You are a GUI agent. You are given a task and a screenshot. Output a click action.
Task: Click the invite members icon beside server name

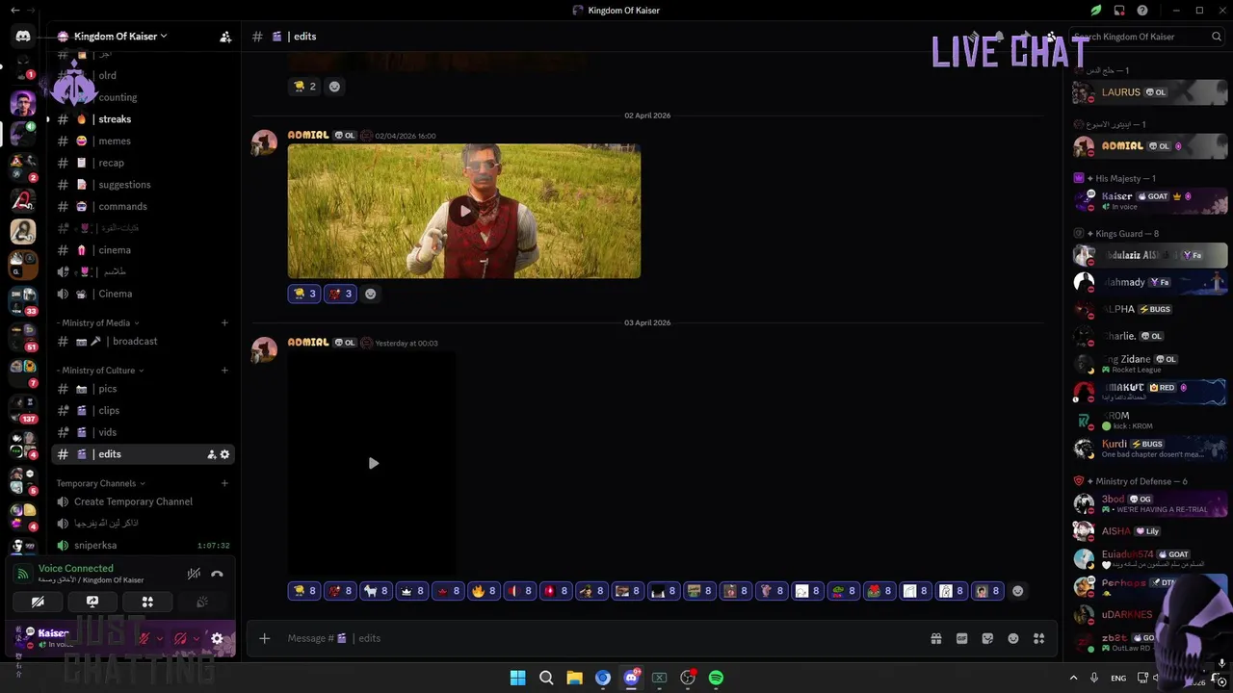click(x=225, y=37)
